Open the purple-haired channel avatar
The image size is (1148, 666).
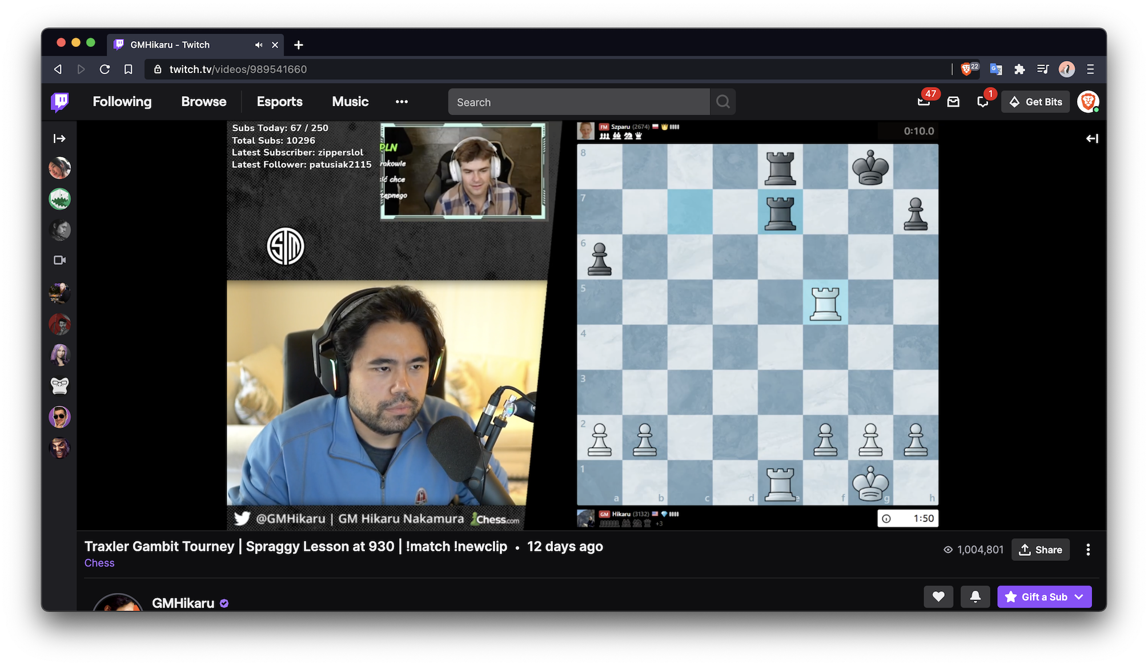(x=59, y=355)
